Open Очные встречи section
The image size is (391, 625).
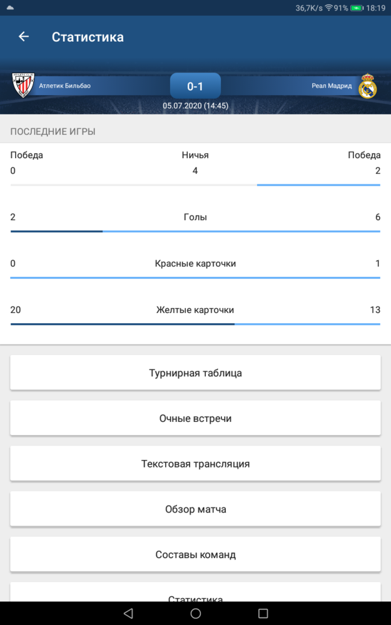pos(195,418)
